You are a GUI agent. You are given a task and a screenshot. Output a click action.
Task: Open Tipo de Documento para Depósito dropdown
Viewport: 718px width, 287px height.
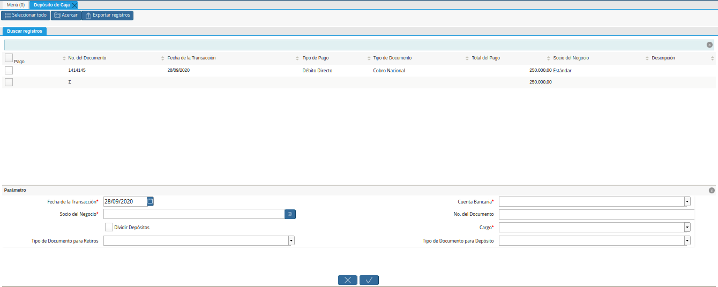click(687, 241)
